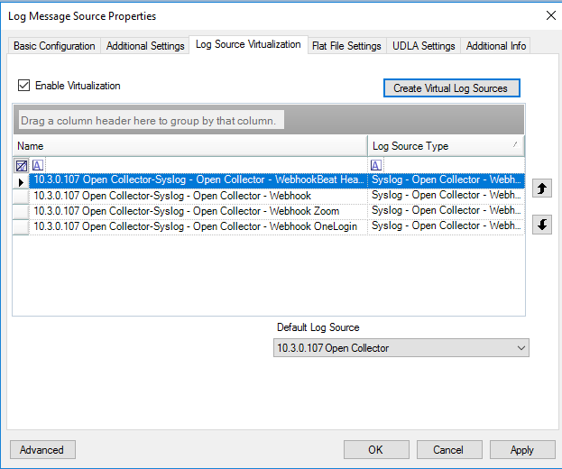
Task: Click the Log Source Type filter operator icon
Action: [376, 165]
